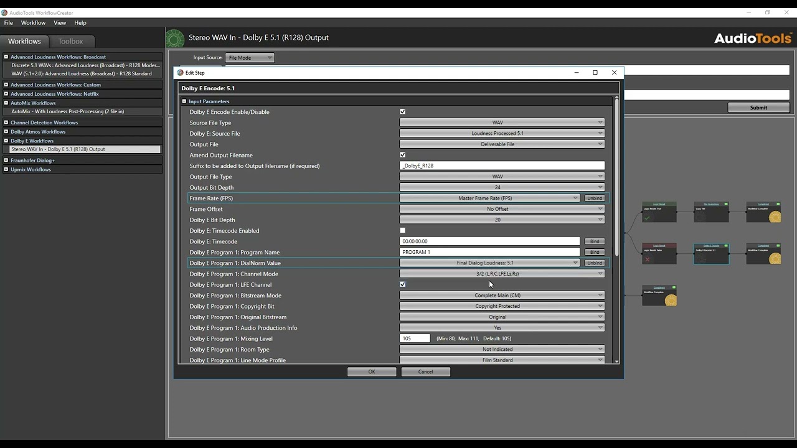Open Dolby E Source File dropdown
Viewport: 797px width, 448px height.
502,133
